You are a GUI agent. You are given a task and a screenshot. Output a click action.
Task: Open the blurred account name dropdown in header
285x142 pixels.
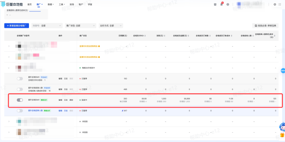[251, 5]
